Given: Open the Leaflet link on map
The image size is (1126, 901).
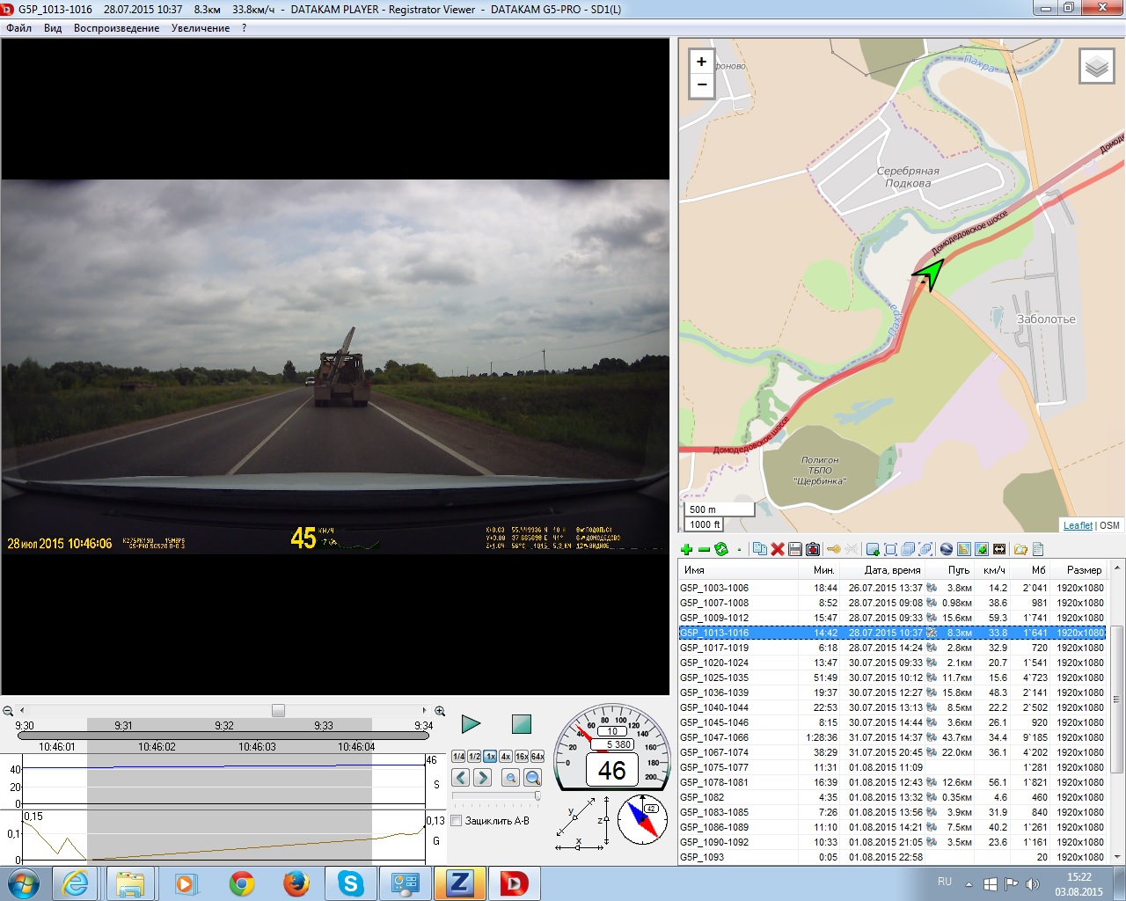Looking at the screenshot, I should (1078, 525).
